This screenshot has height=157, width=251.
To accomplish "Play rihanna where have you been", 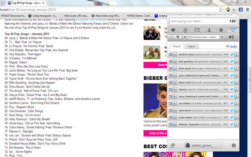I will coord(175,89).
